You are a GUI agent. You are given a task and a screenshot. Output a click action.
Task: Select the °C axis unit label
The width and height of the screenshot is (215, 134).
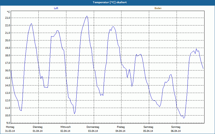tap(9, 12)
